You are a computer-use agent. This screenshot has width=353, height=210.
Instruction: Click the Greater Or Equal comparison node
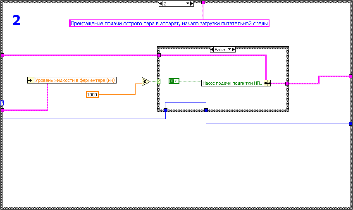click(x=146, y=81)
